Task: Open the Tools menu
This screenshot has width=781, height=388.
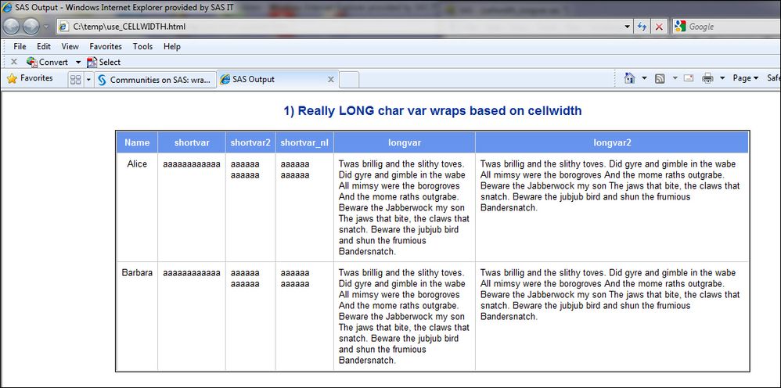Action: (x=142, y=46)
